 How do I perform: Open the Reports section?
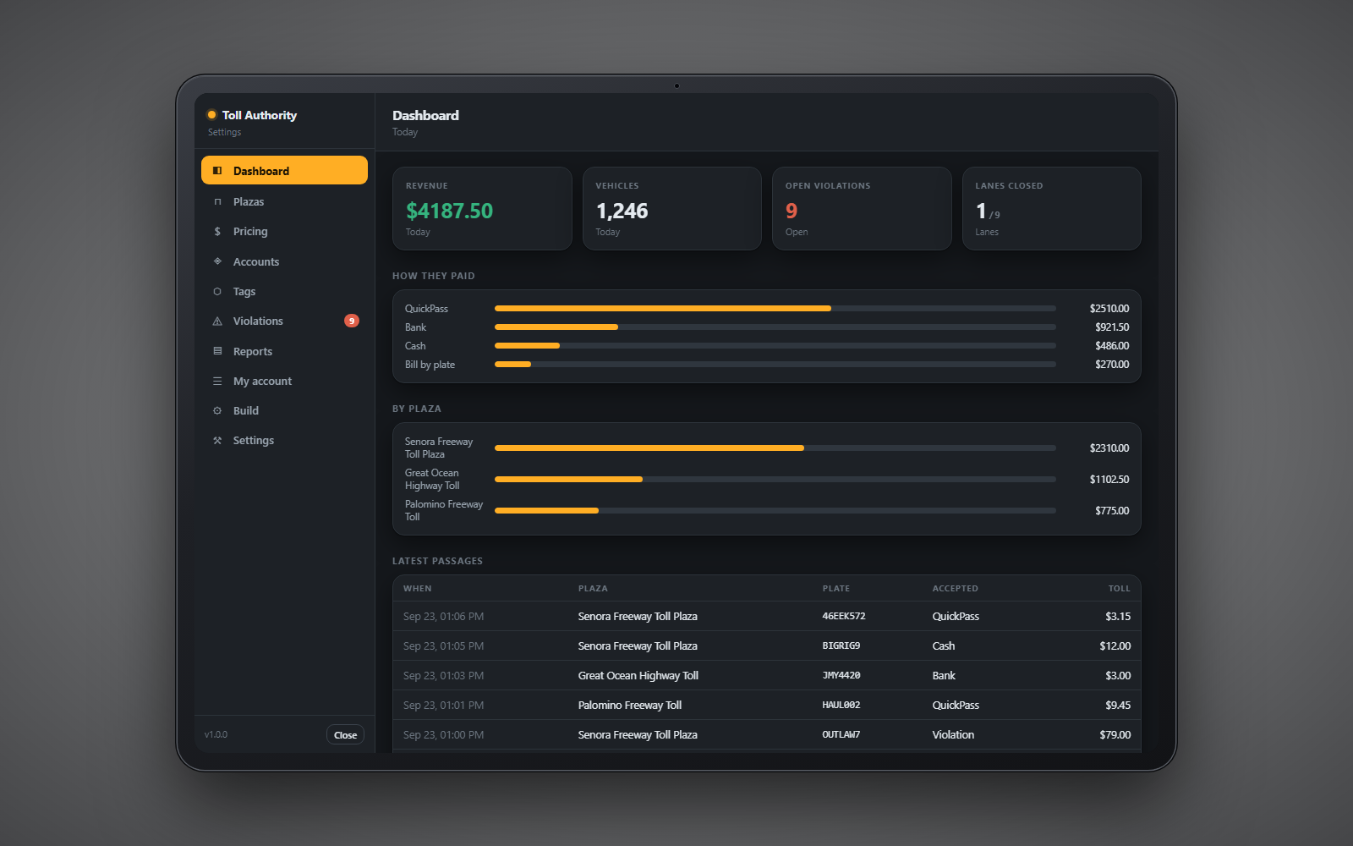(x=284, y=351)
